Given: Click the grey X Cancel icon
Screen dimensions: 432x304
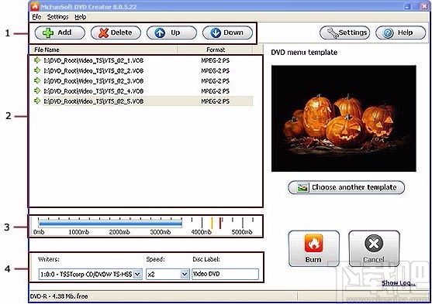Looking at the screenshot, I should click(x=374, y=244).
